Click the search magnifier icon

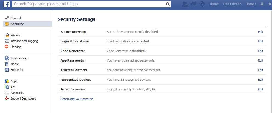[x=168, y=4]
